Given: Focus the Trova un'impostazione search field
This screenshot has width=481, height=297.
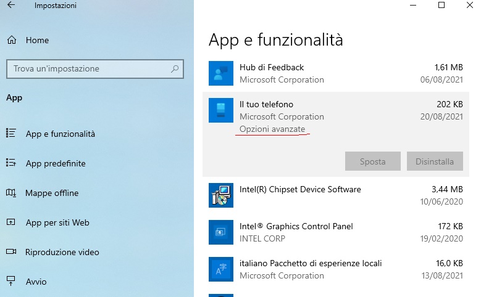Looking at the screenshot, I should point(95,69).
